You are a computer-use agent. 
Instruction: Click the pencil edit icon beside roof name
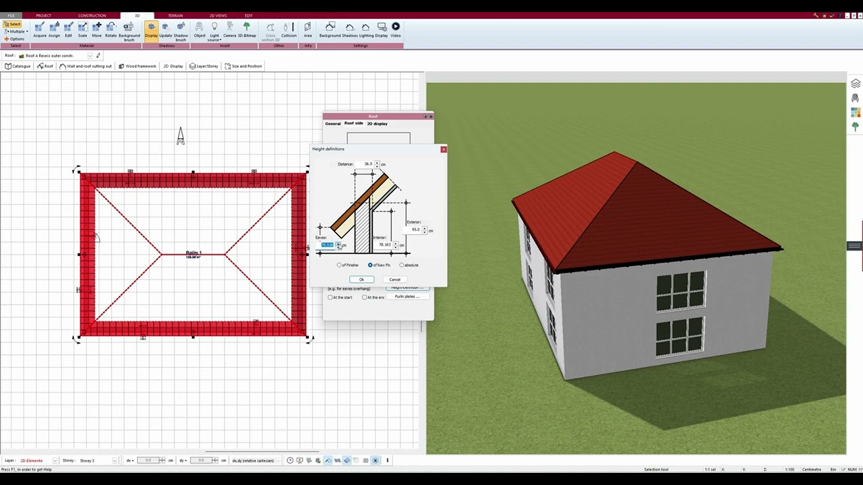(98, 56)
